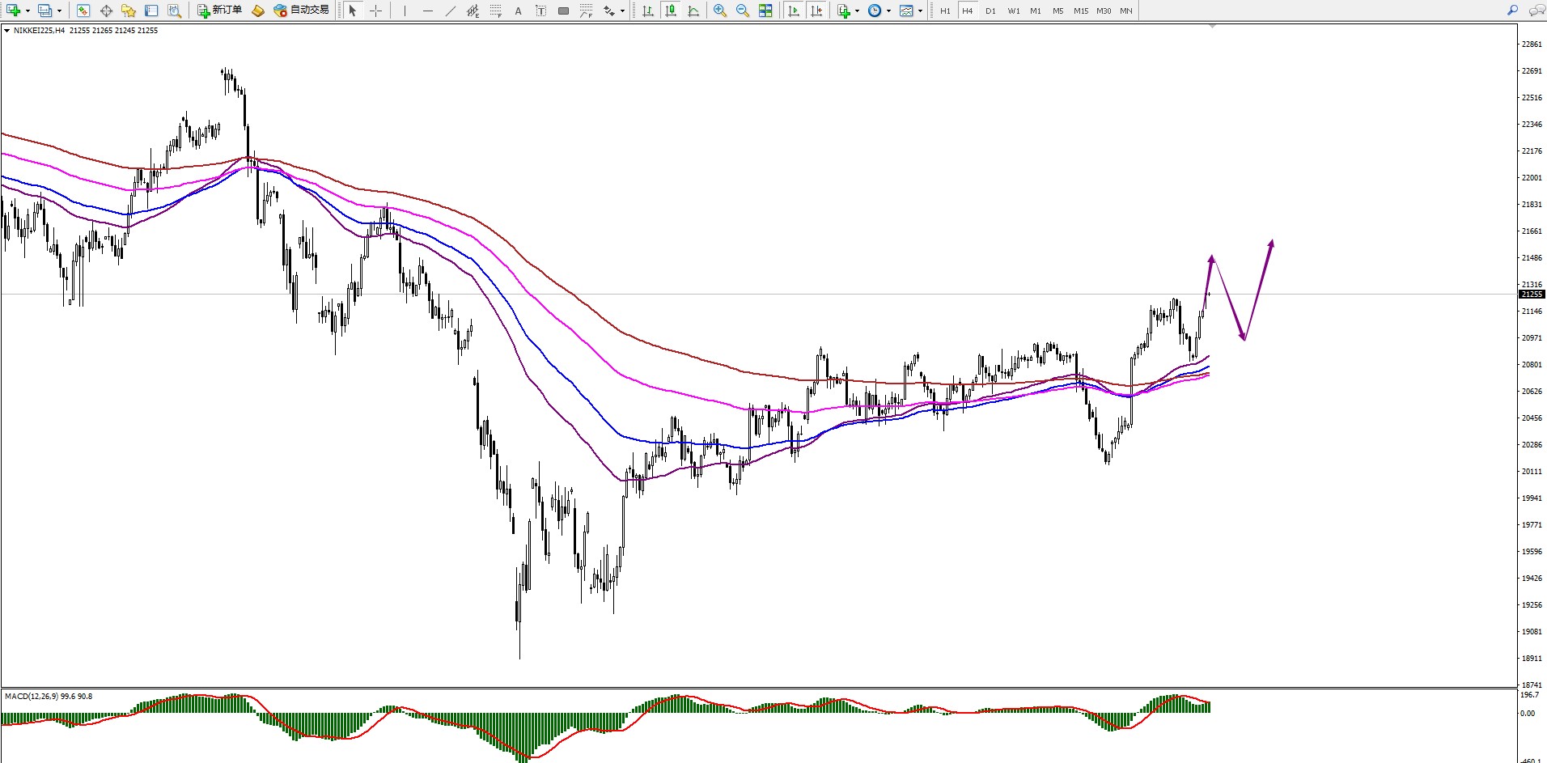
Task: Click the 0.00 MACD scale value
Action: tap(1528, 714)
